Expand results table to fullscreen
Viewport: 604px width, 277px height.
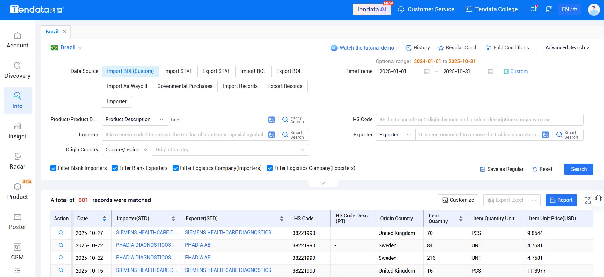coord(587,200)
